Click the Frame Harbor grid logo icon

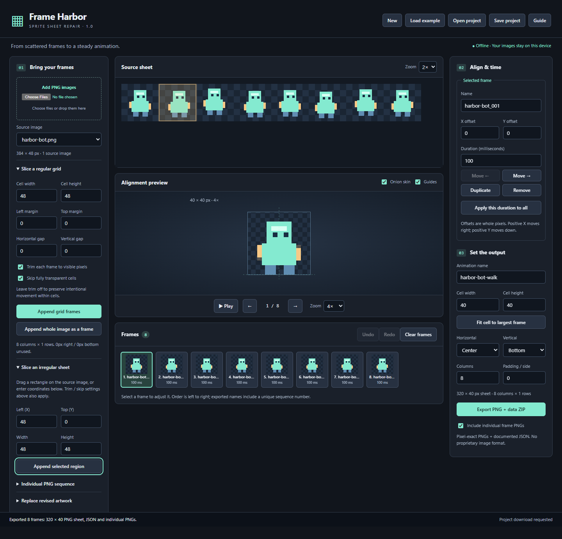18,21
